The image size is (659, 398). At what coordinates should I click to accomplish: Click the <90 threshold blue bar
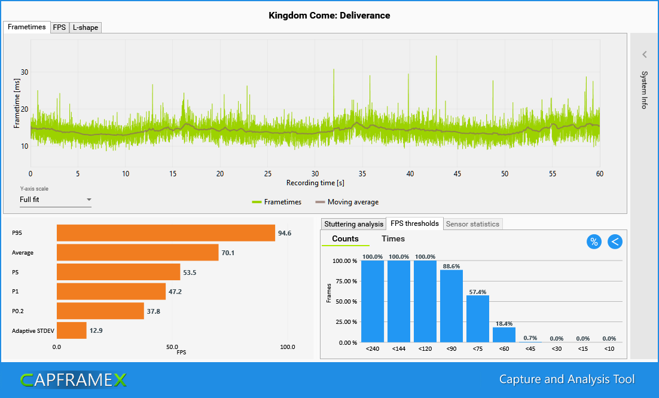[451, 306]
